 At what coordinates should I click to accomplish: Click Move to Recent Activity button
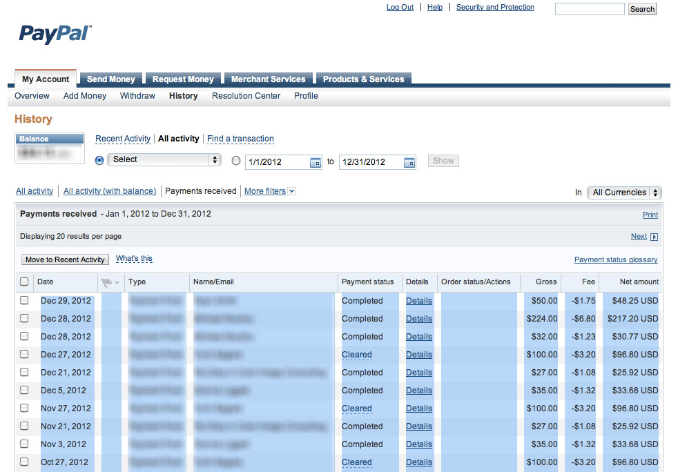tap(66, 259)
